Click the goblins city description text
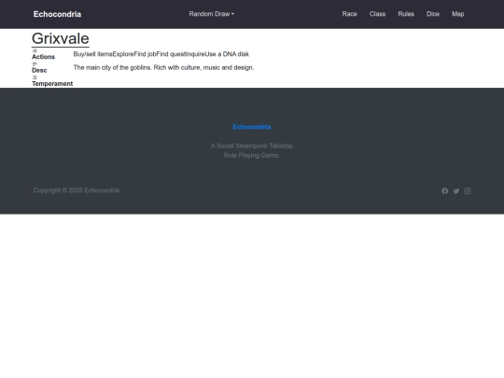 163,67
